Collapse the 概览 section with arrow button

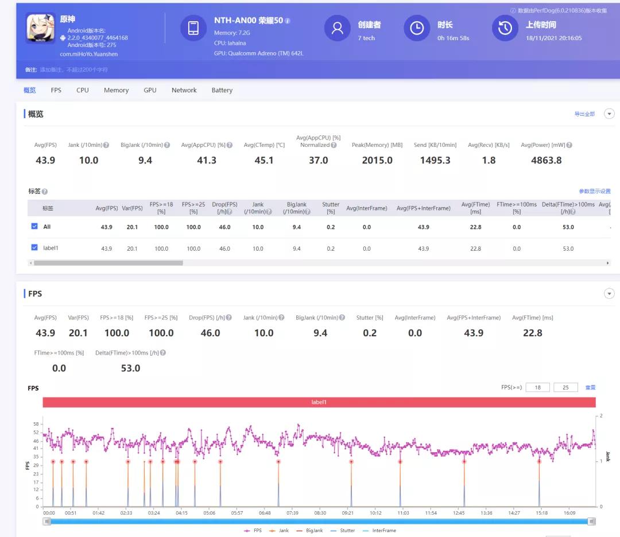point(609,114)
